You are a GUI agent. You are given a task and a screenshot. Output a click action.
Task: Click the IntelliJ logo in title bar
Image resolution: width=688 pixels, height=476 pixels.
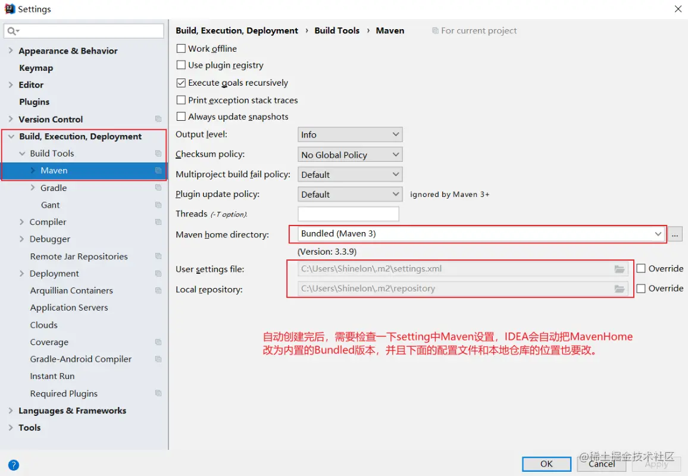point(9,9)
